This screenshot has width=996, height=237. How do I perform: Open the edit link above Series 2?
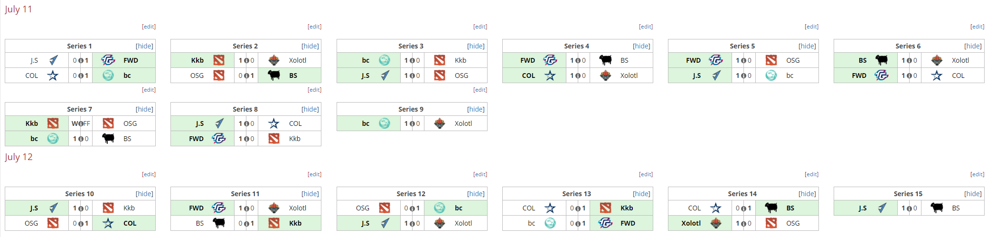click(314, 27)
